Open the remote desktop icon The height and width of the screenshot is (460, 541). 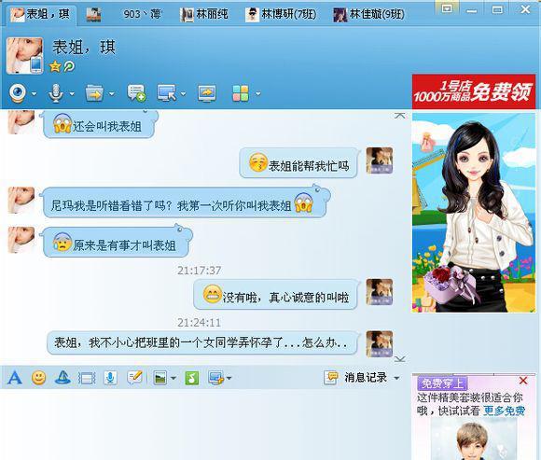click(x=167, y=92)
